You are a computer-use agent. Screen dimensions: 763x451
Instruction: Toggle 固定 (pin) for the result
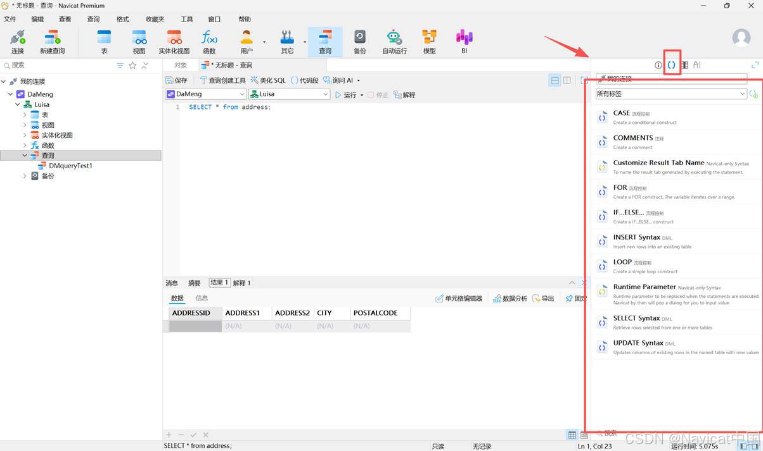tap(576, 299)
